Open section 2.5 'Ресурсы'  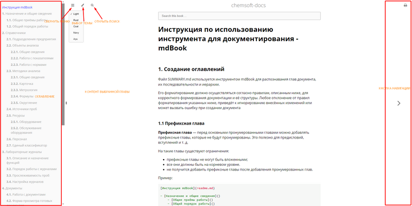16,115
